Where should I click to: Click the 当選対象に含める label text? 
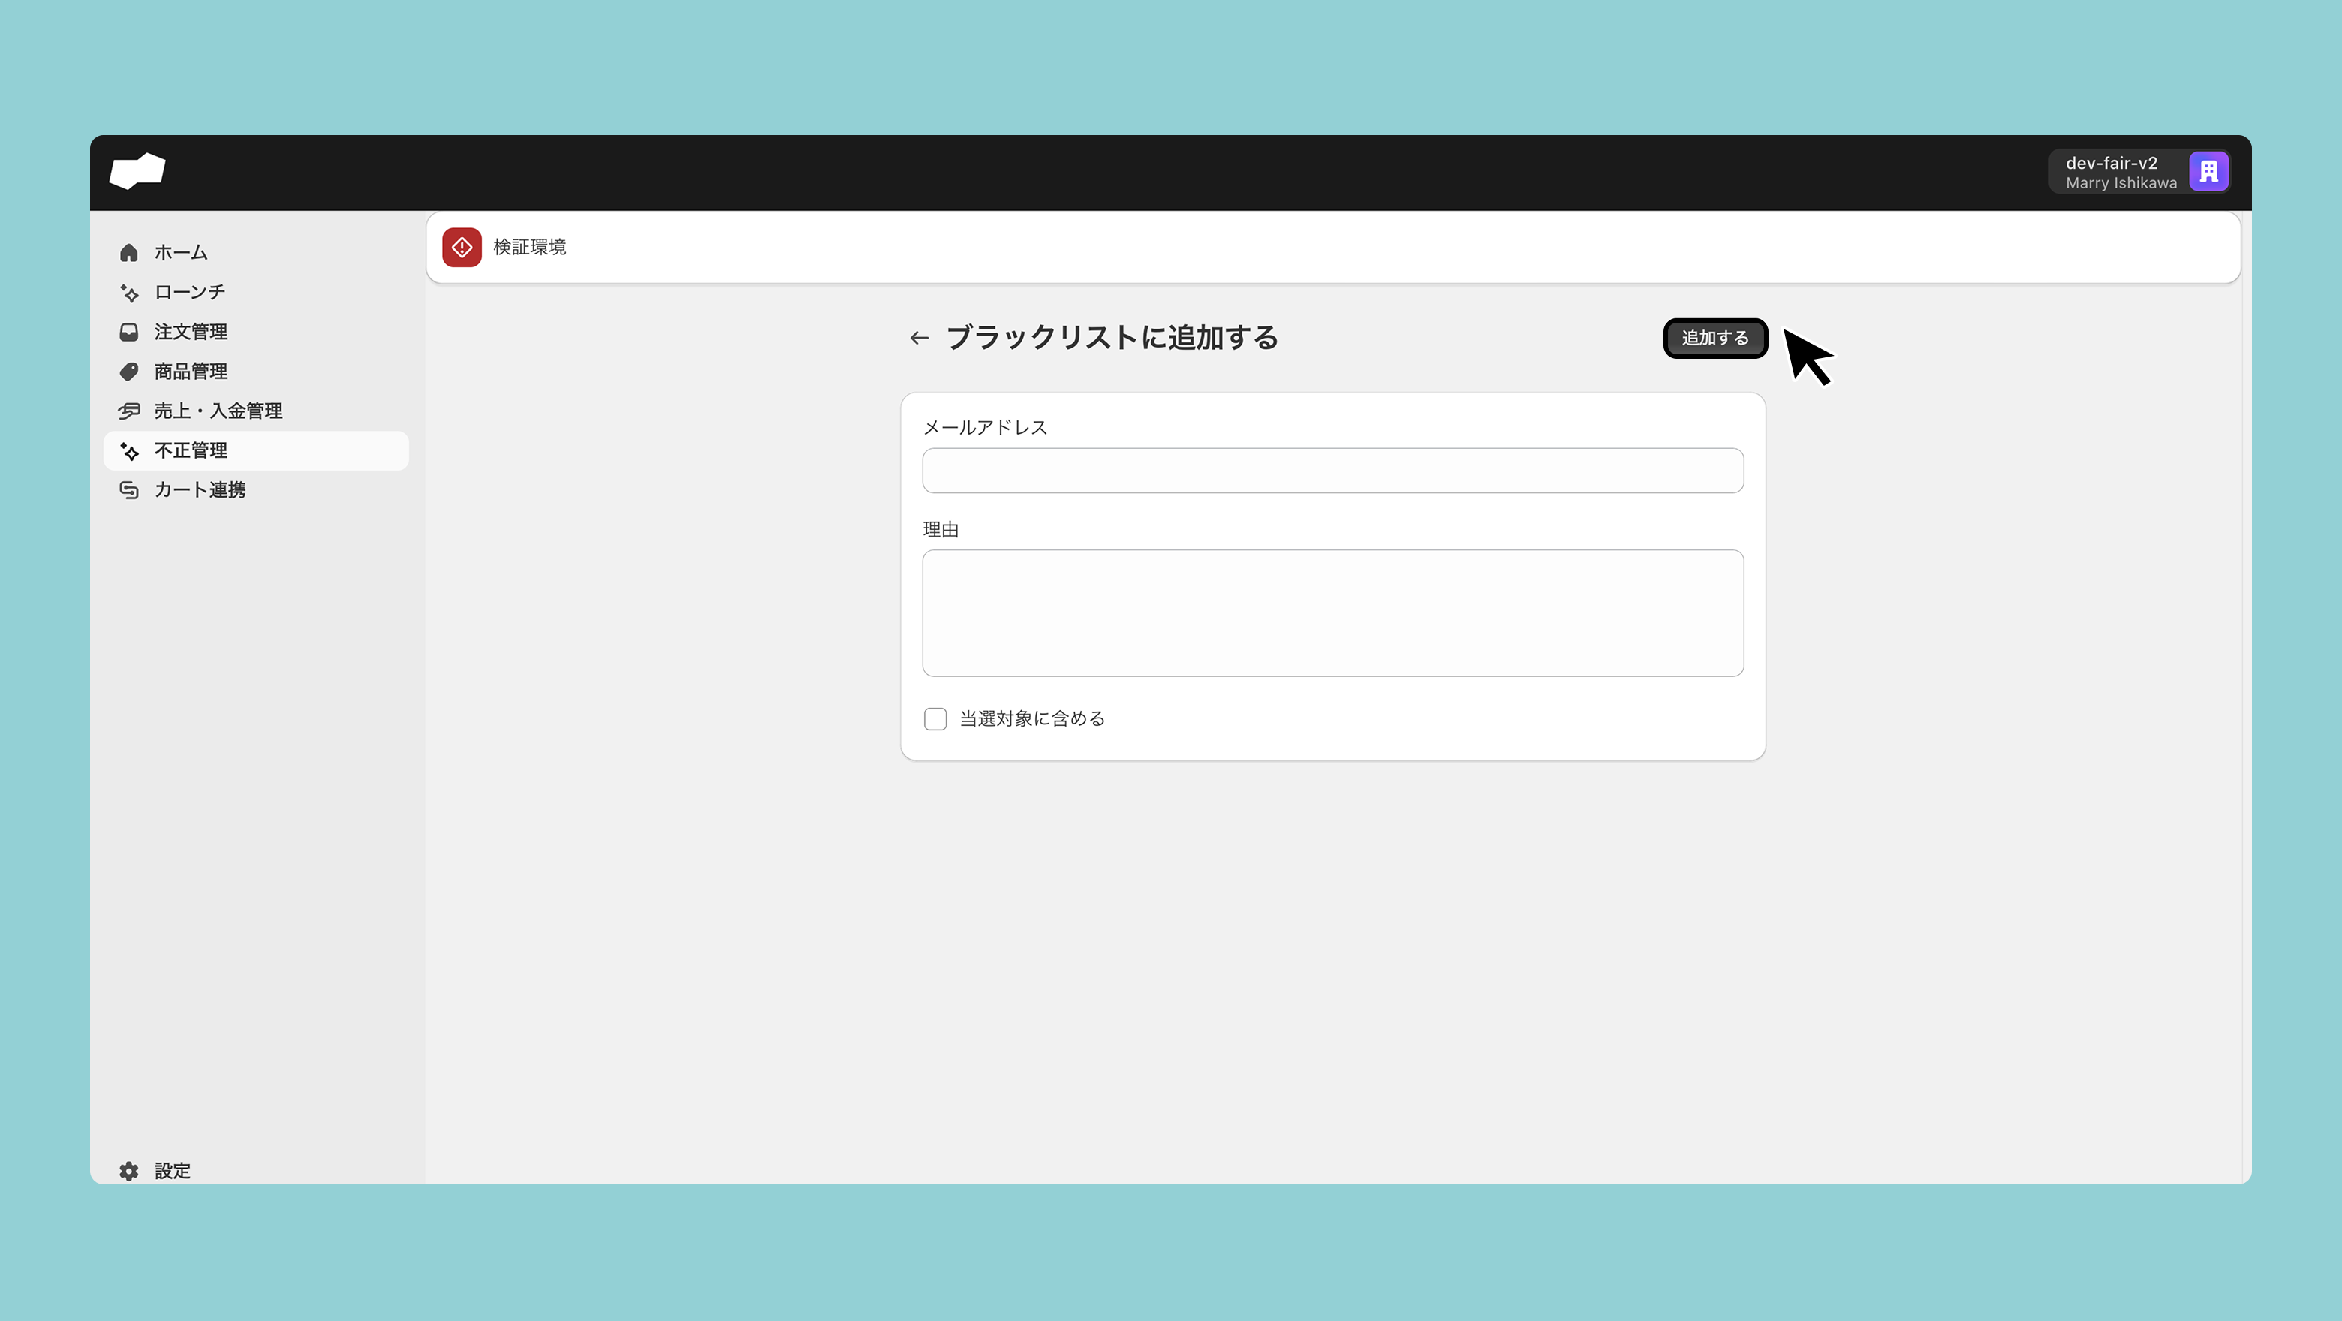click(1032, 719)
